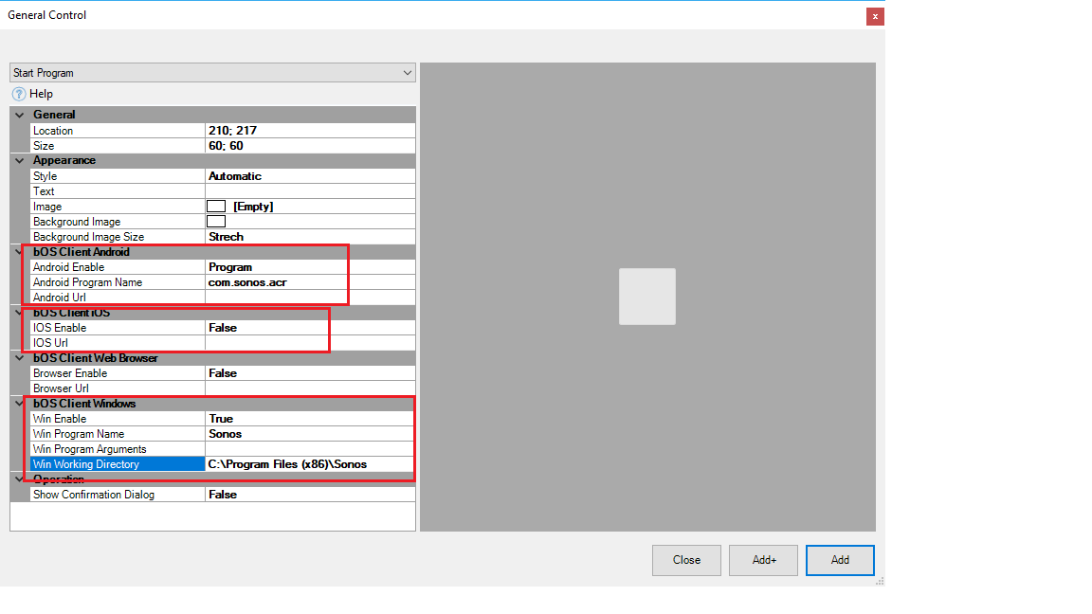Open the Start Program dropdown
This screenshot has width=1092, height=614.
212,73
